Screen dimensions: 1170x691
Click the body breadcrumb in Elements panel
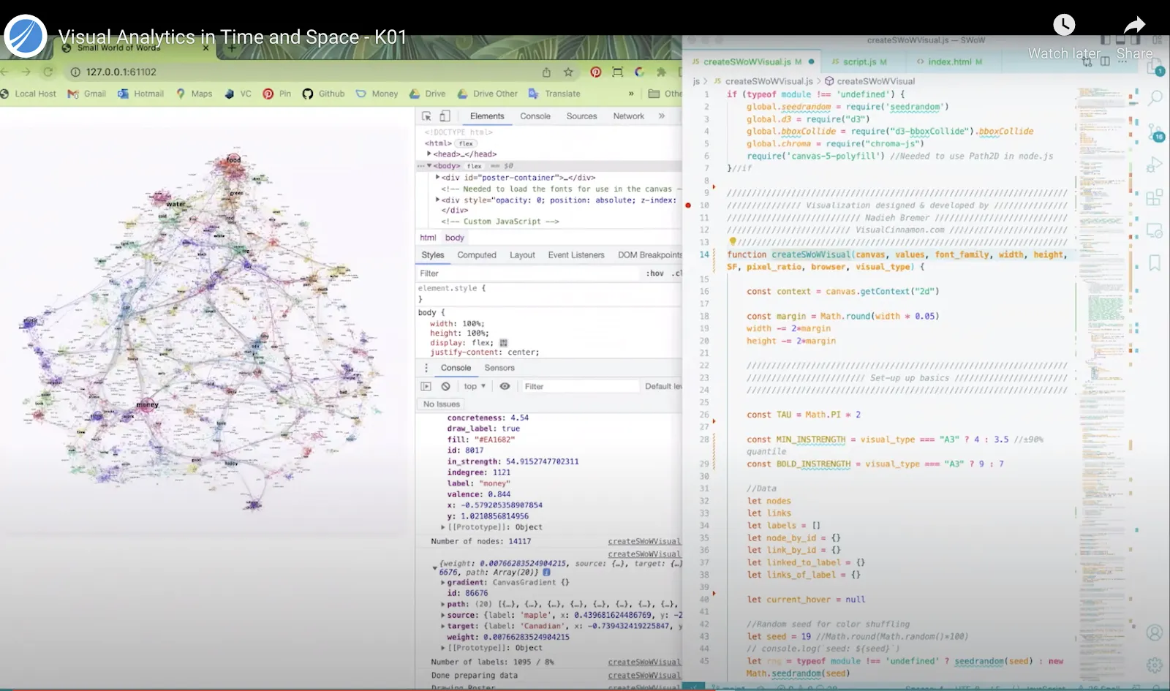(455, 238)
